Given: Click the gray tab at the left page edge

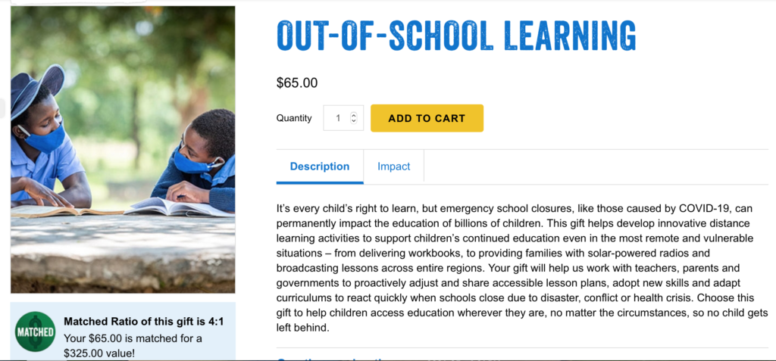Looking at the screenshot, I should 2,108.
